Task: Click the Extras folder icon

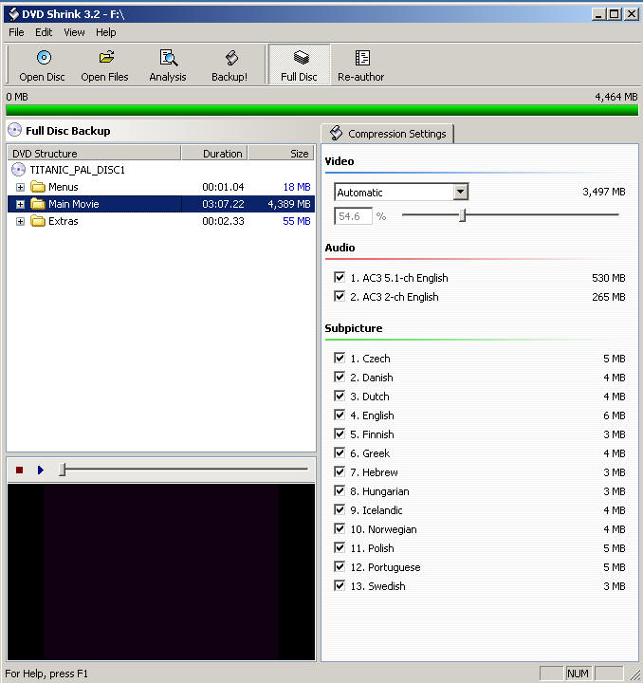Action: [38, 221]
